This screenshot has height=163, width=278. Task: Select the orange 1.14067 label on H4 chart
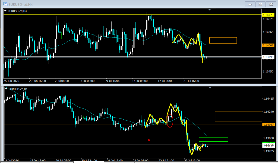coord(268,45)
